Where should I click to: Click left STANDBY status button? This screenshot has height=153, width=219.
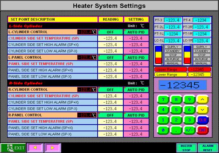[x=173, y=51]
